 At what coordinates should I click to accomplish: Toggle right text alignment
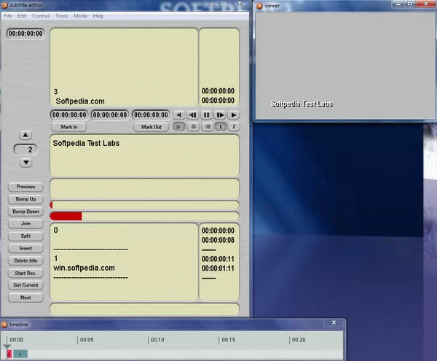click(208, 127)
